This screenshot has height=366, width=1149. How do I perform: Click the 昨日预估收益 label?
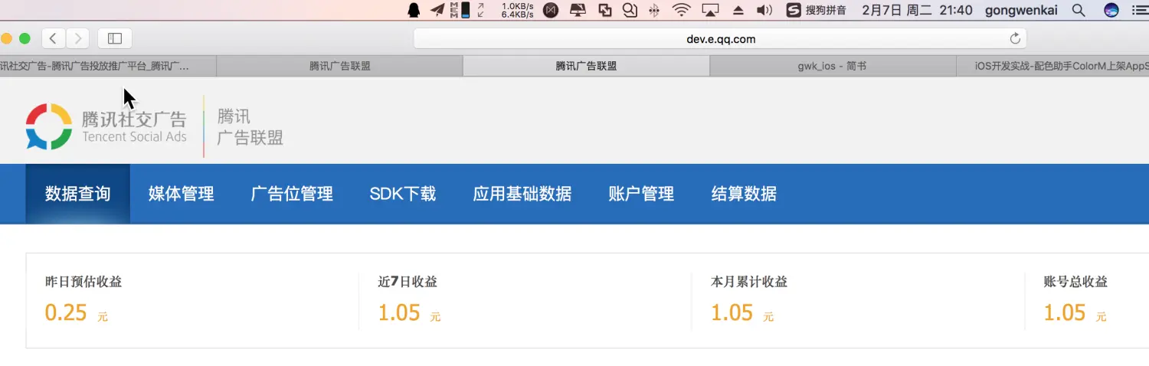[x=83, y=282]
